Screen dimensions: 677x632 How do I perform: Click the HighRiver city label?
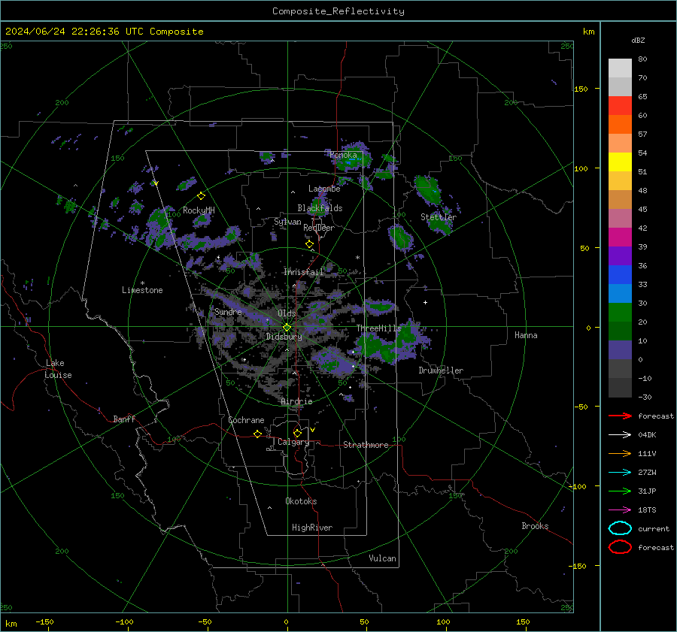pyautogui.click(x=312, y=528)
